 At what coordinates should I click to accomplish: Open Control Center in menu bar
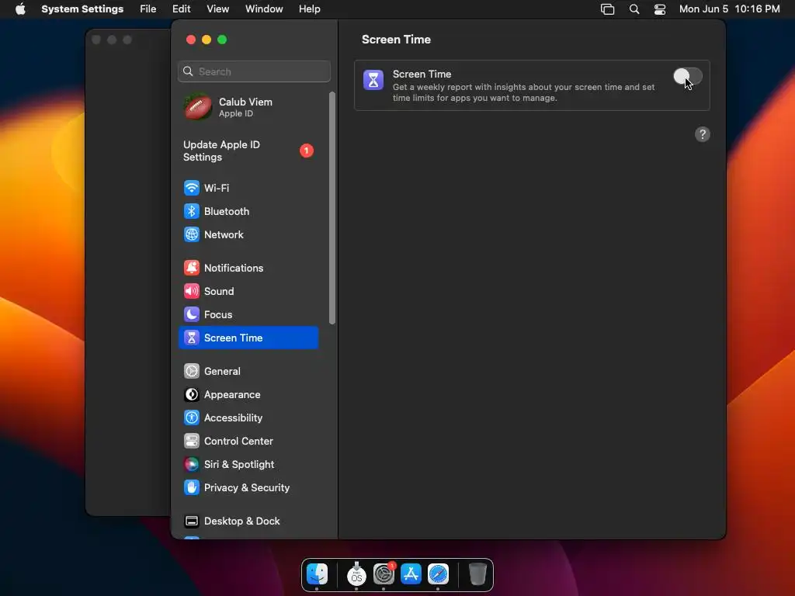[x=660, y=9]
